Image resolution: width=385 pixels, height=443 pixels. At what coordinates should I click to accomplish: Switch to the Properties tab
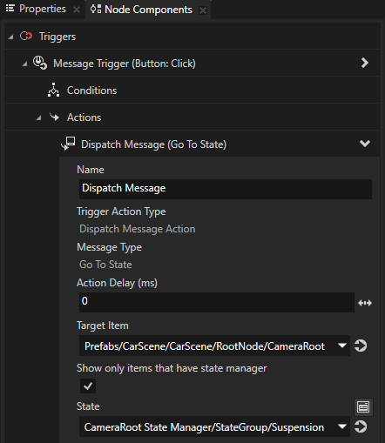pos(42,9)
